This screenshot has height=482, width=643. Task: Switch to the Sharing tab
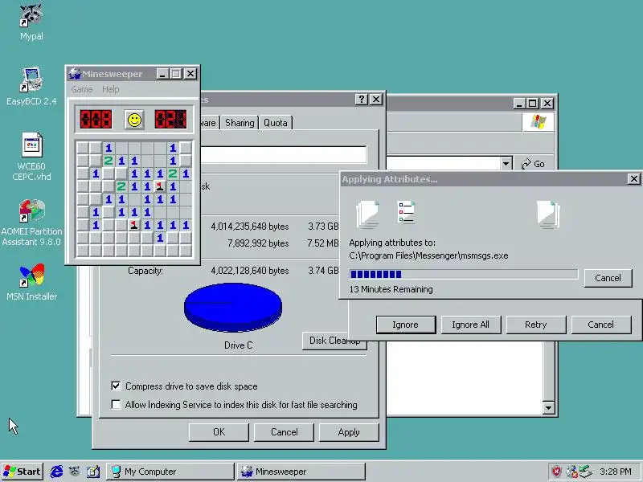(x=240, y=123)
